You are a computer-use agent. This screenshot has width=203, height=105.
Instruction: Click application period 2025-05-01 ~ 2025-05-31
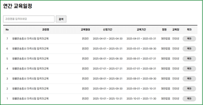pyautogui.click(x=108, y=49)
